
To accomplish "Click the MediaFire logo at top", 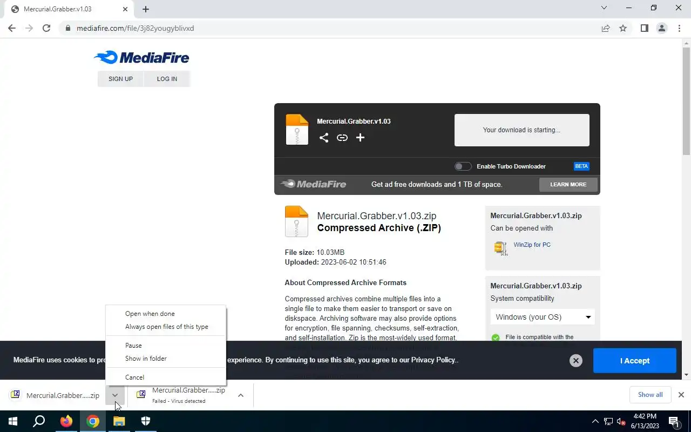I will (141, 57).
